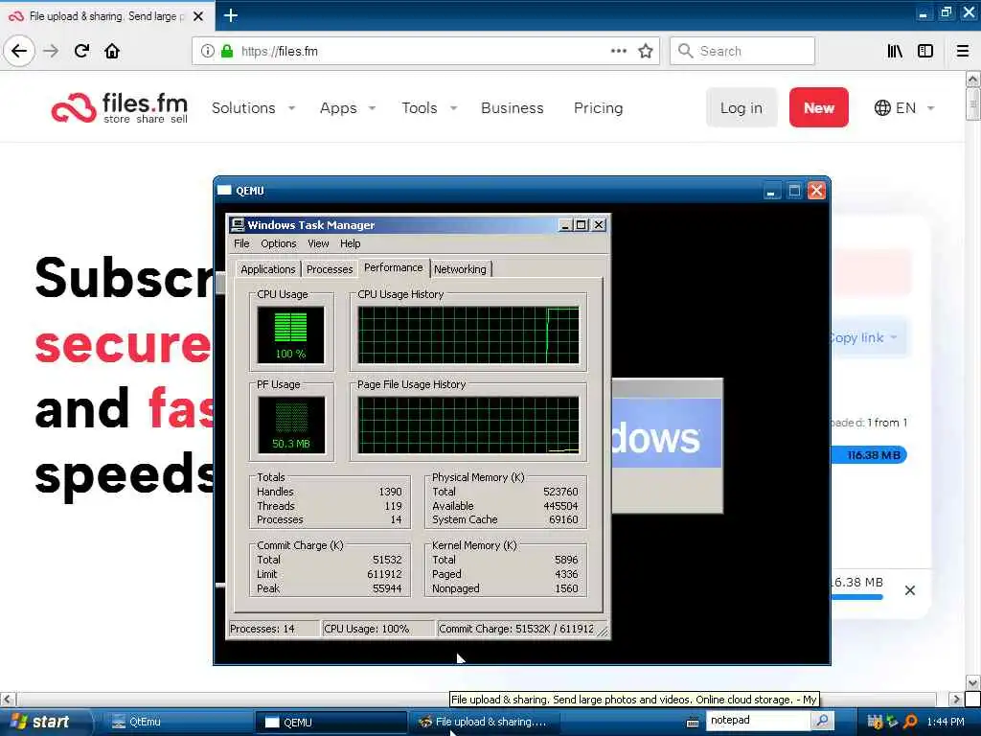The image size is (981, 736).
Task: Bookmark this page with the star icon
Action: 646,51
